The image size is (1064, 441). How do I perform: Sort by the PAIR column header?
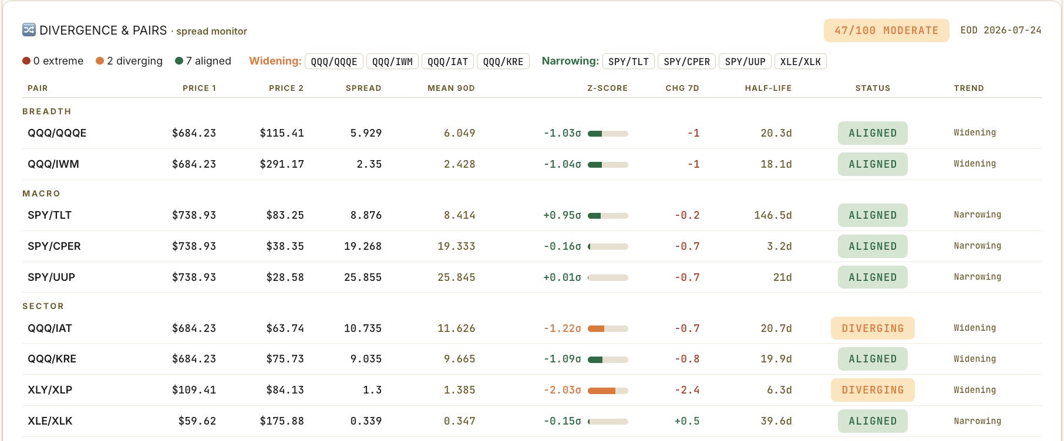38,88
